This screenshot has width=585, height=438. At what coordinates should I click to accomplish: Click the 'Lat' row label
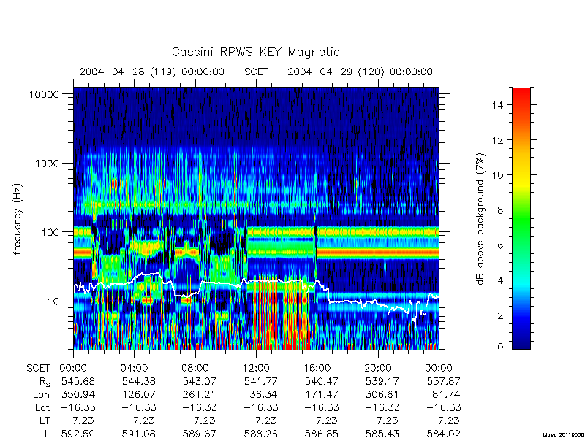click(42, 408)
